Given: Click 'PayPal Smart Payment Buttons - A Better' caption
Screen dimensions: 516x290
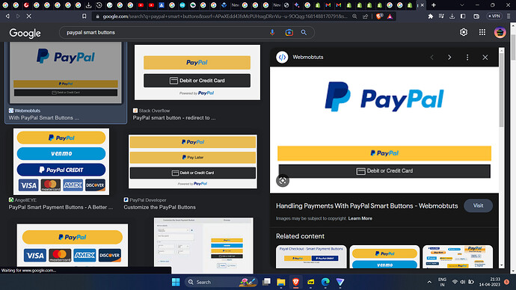Looking at the screenshot, I should tap(61, 207).
